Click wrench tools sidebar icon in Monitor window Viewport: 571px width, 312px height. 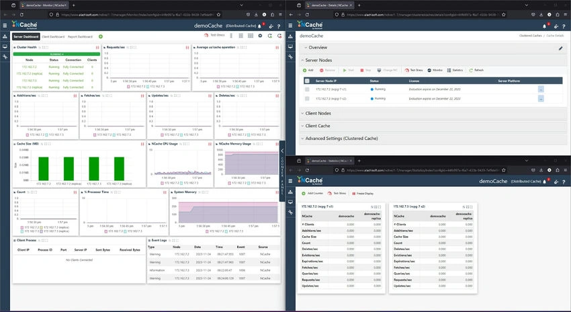5,57
